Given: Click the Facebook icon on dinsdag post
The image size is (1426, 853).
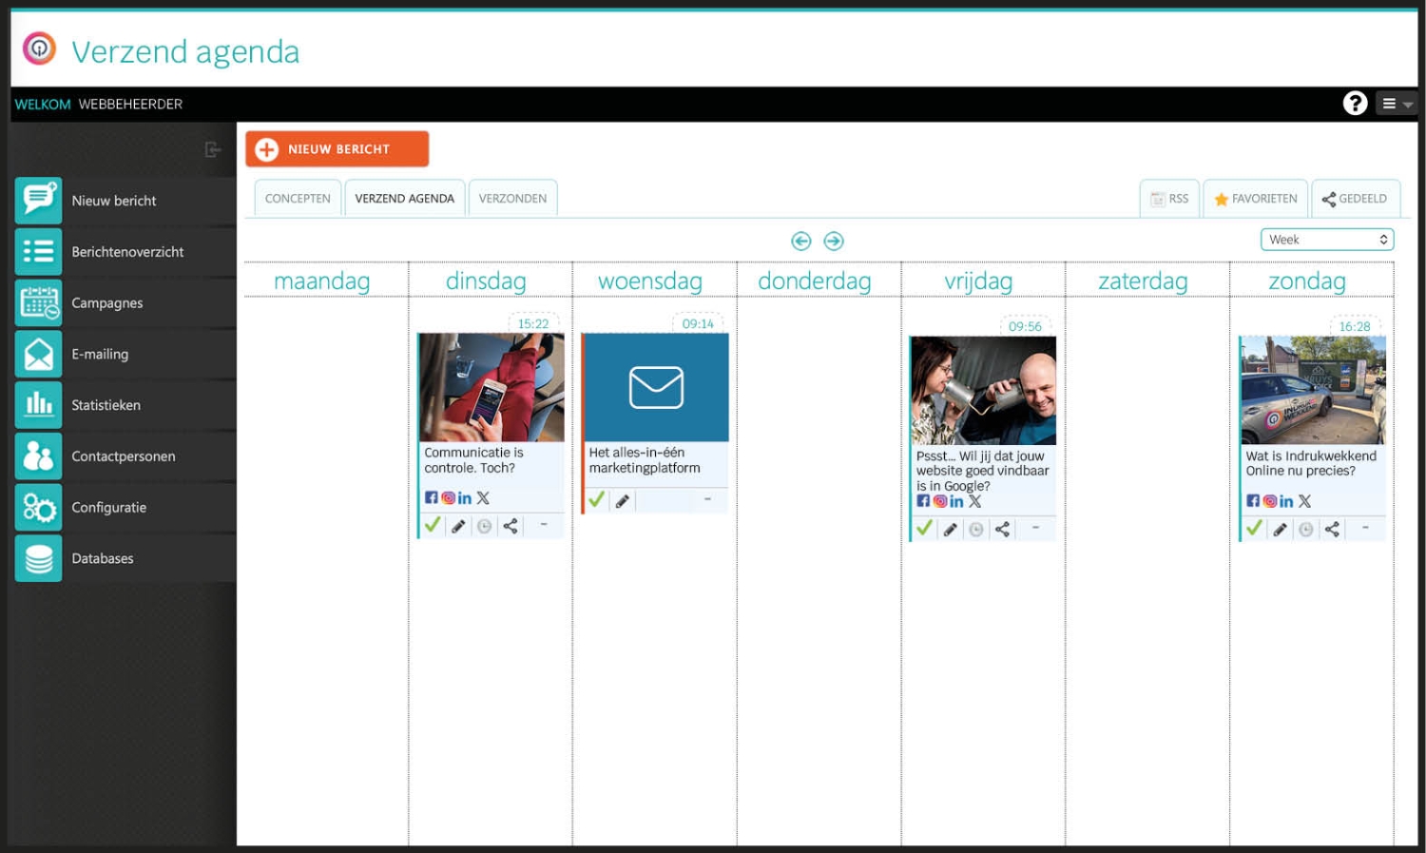Looking at the screenshot, I should pyautogui.click(x=432, y=497).
